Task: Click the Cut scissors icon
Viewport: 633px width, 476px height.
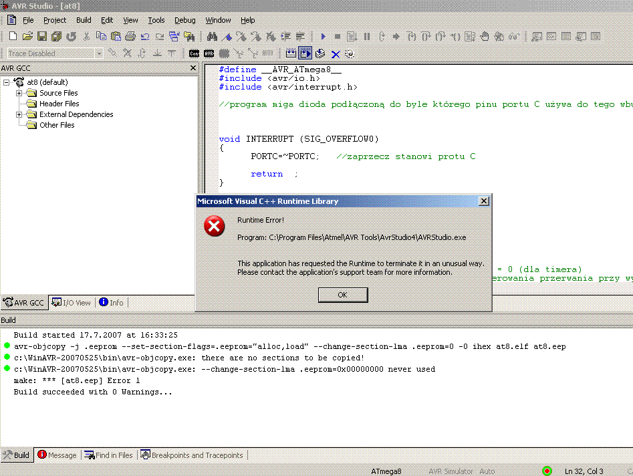Action: tap(86, 36)
